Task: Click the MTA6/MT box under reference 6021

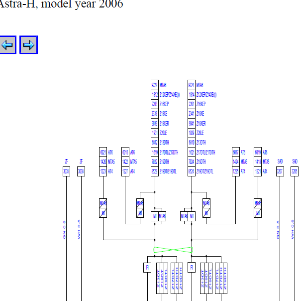Action: [103, 208]
